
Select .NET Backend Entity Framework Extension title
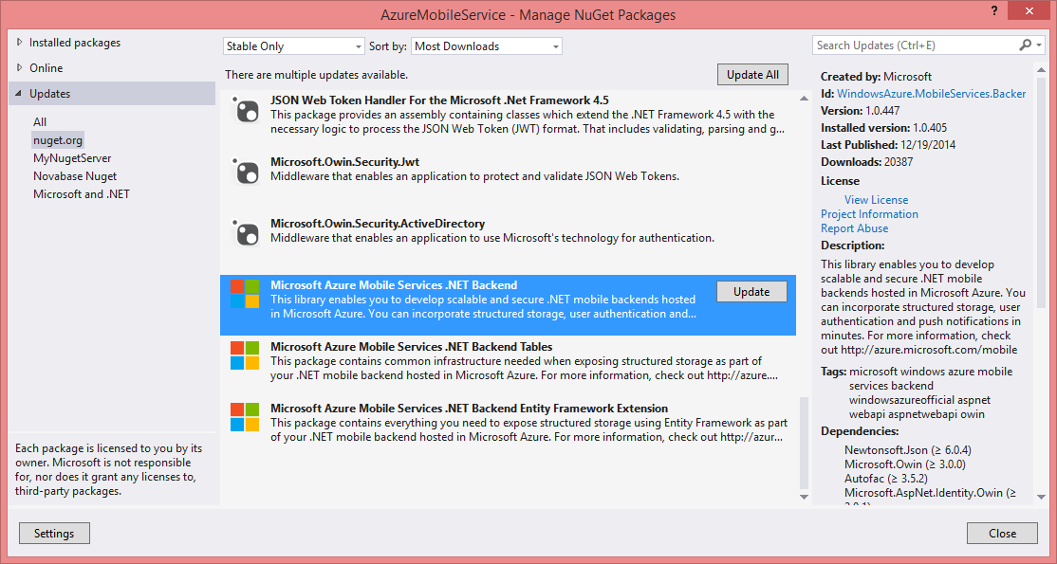(469, 409)
